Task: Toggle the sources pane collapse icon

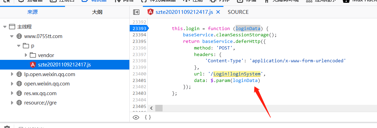Action: pyautogui.click(x=136, y=12)
